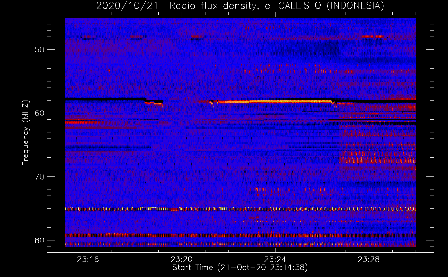Viewport: 448px width, 277px height.
Task: Click the bright yellow emission band near 58 MHz
Action: (x=274, y=101)
